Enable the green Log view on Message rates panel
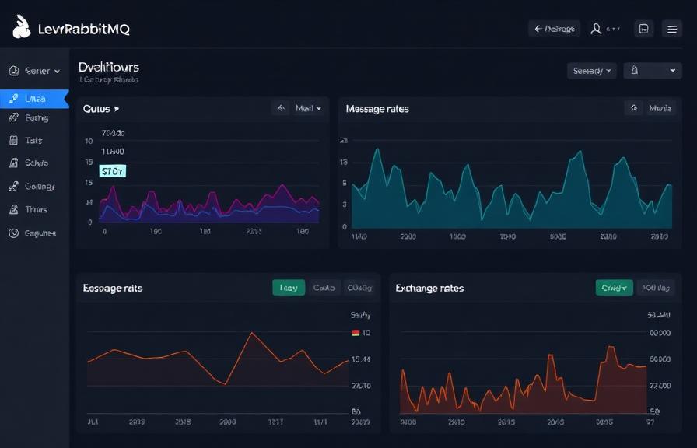The width and height of the screenshot is (697, 448). 288,287
